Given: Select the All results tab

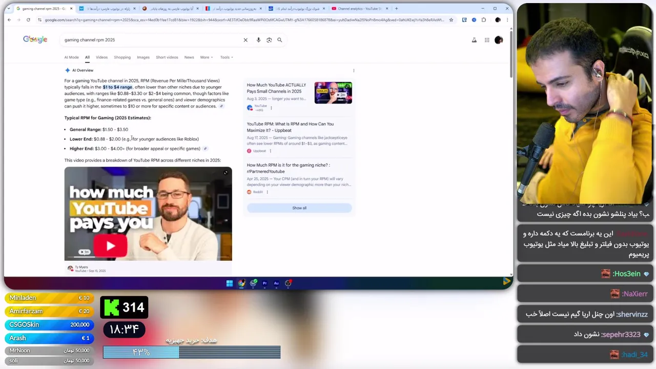Looking at the screenshot, I should 87,57.
